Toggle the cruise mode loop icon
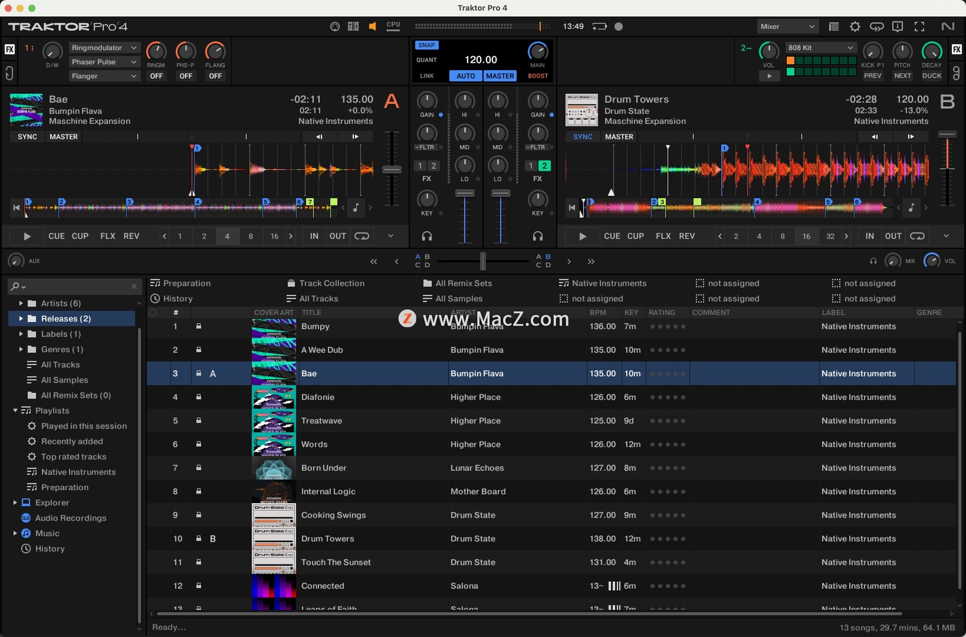 tap(876, 27)
